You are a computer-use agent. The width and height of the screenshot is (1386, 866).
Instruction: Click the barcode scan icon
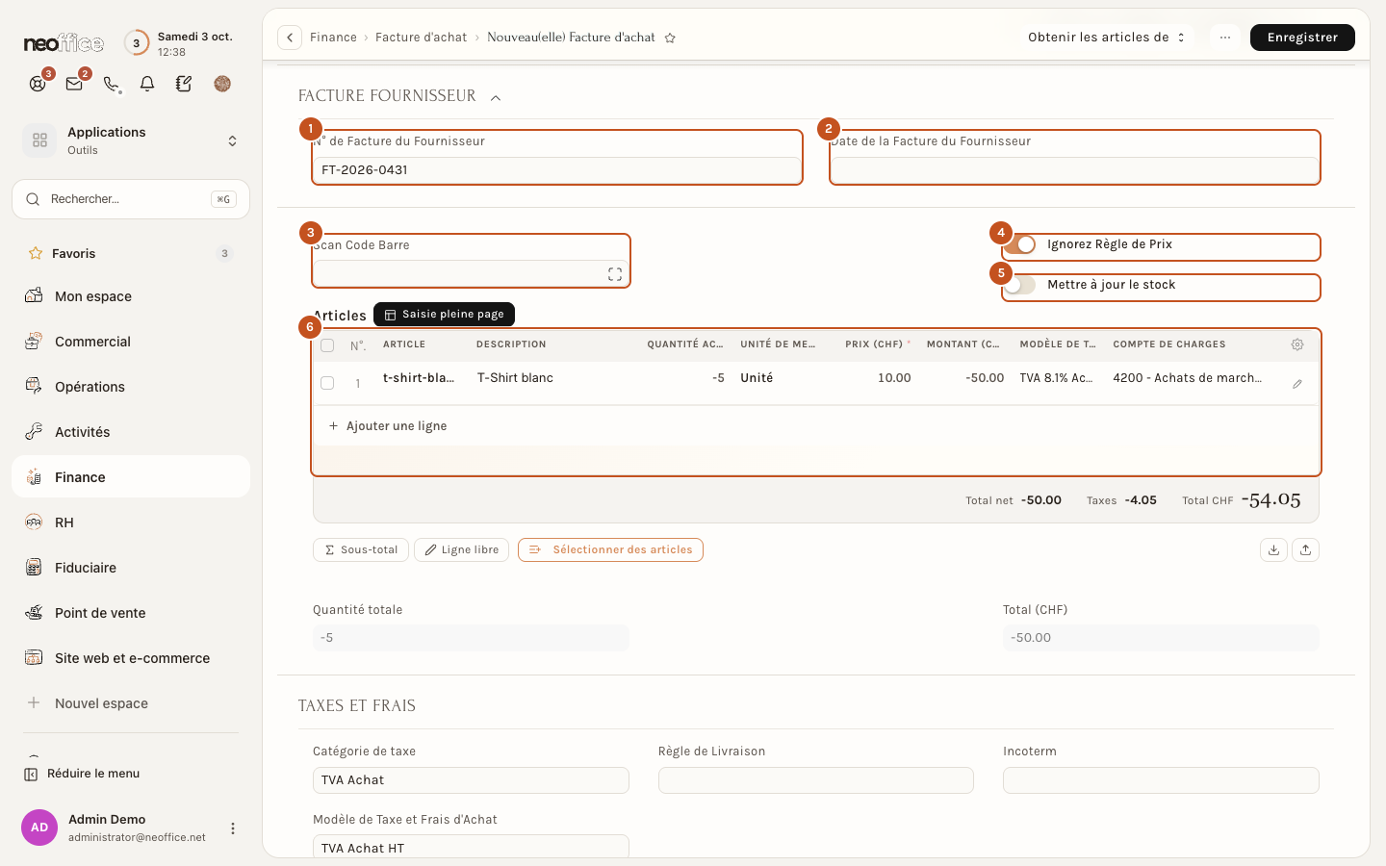click(615, 274)
